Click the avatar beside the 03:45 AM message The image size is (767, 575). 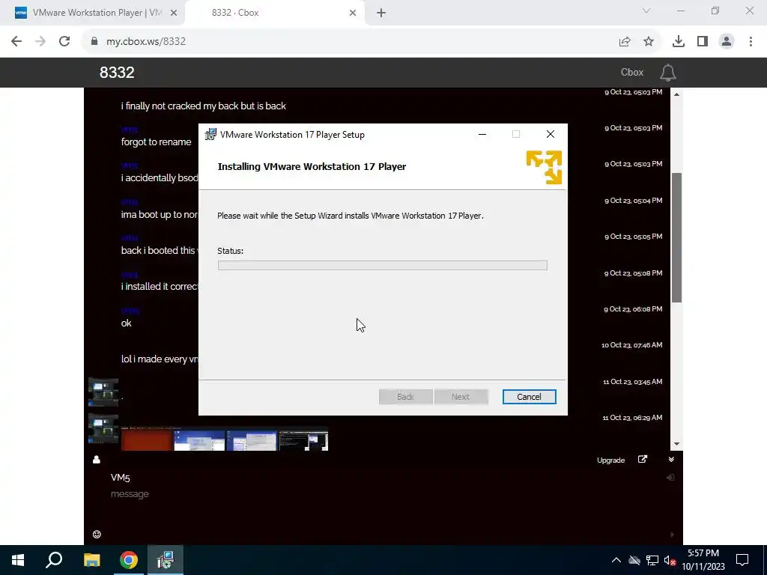click(x=103, y=392)
